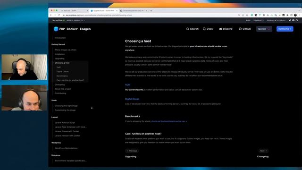Open Search in the site header

tap(192, 29)
